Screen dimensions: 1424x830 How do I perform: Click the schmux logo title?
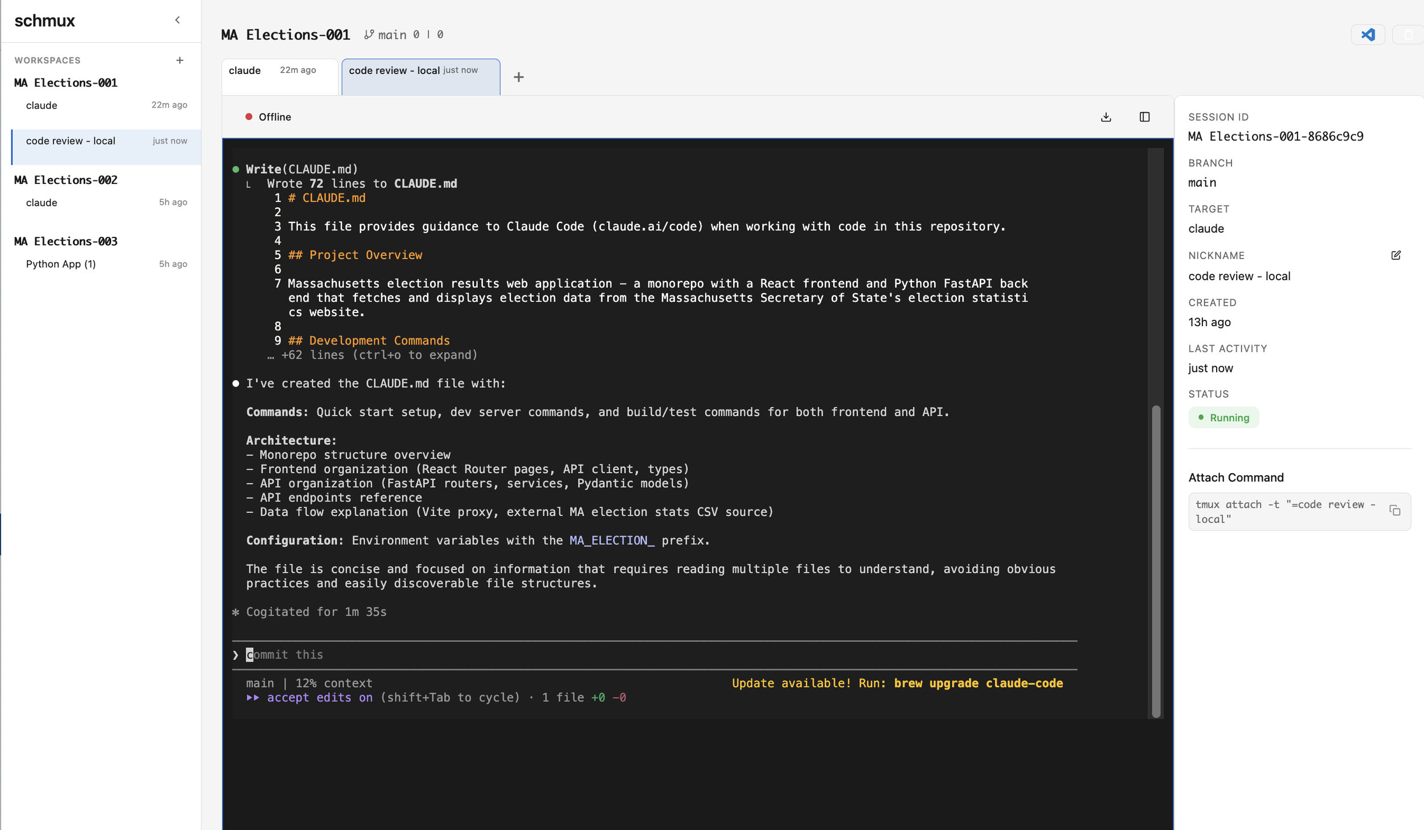point(44,20)
